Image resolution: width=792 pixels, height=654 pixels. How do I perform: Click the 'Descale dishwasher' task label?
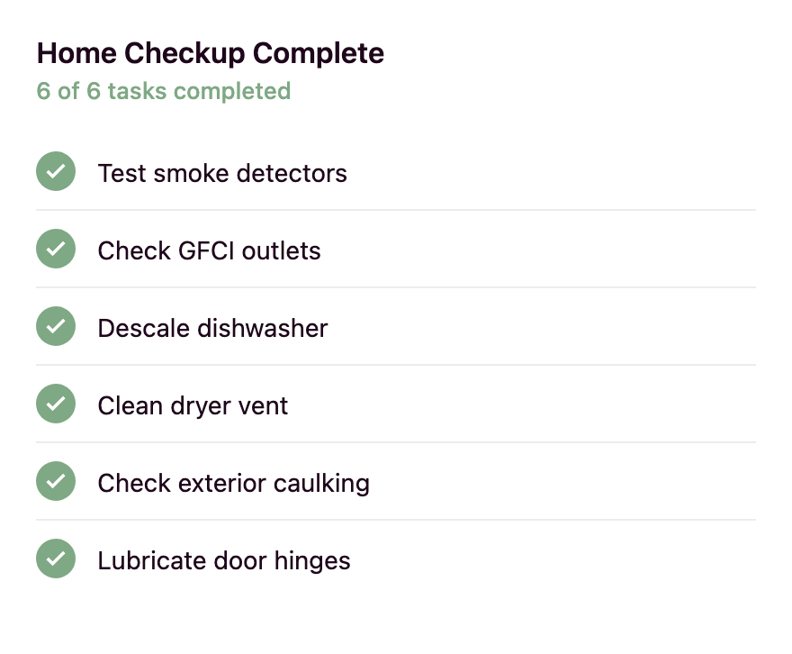pyautogui.click(x=212, y=328)
